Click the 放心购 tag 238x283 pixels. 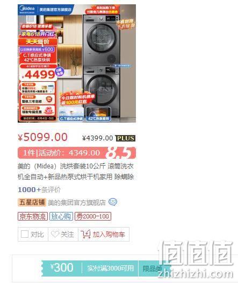(x=61, y=216)
